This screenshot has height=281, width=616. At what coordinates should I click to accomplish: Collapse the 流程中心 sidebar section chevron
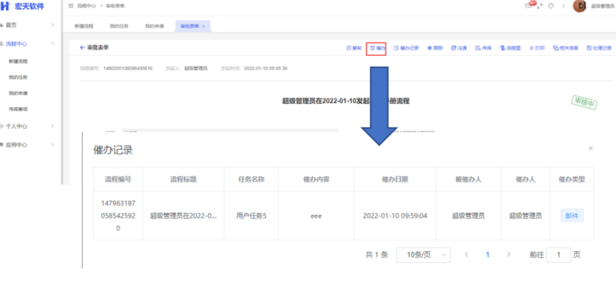(x=52, y=43)
